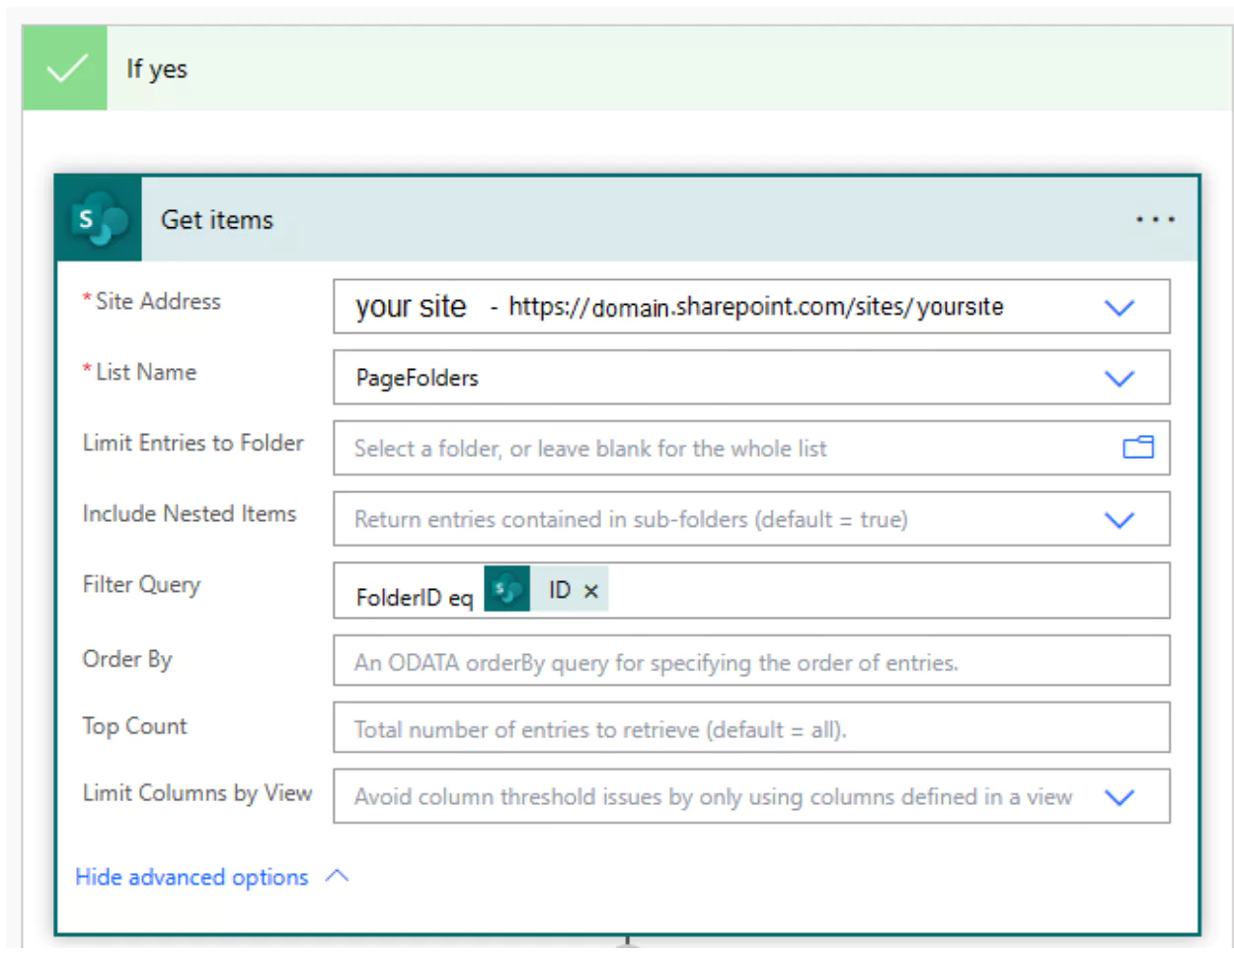Expand the Site Address dropdown arrow
The image size is (1234, 955).
(1118, 308)
